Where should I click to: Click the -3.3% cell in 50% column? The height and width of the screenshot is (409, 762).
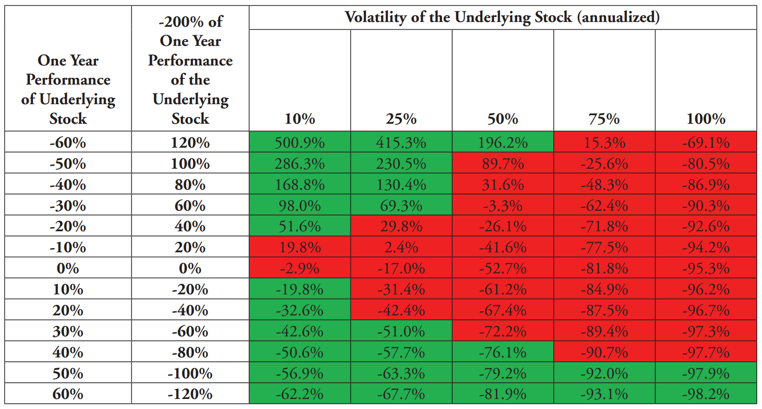coord(503,205)
